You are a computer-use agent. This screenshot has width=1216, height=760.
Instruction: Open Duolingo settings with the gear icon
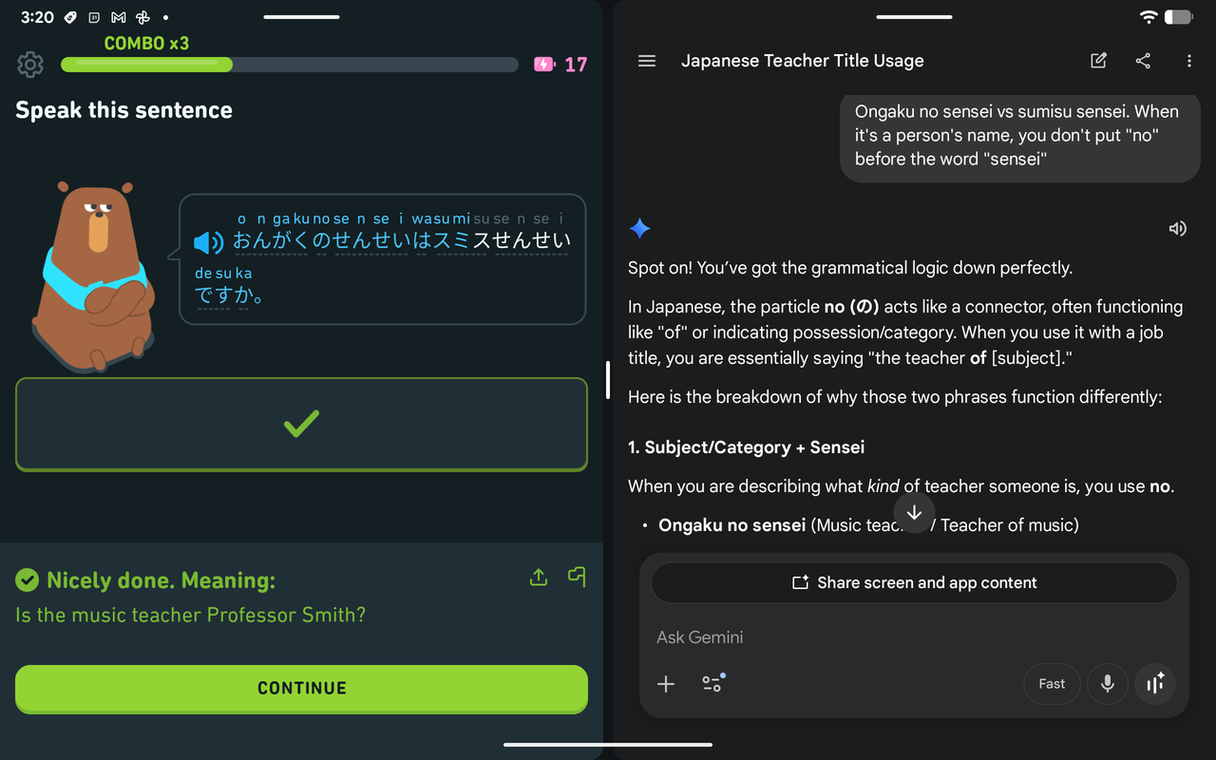30,65
